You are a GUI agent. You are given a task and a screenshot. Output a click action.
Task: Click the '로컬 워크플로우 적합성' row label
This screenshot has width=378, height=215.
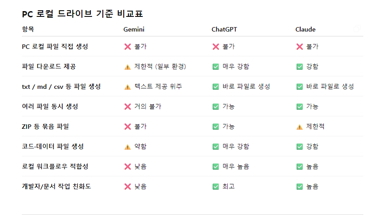pyautogui.click(x=55, y=167)
